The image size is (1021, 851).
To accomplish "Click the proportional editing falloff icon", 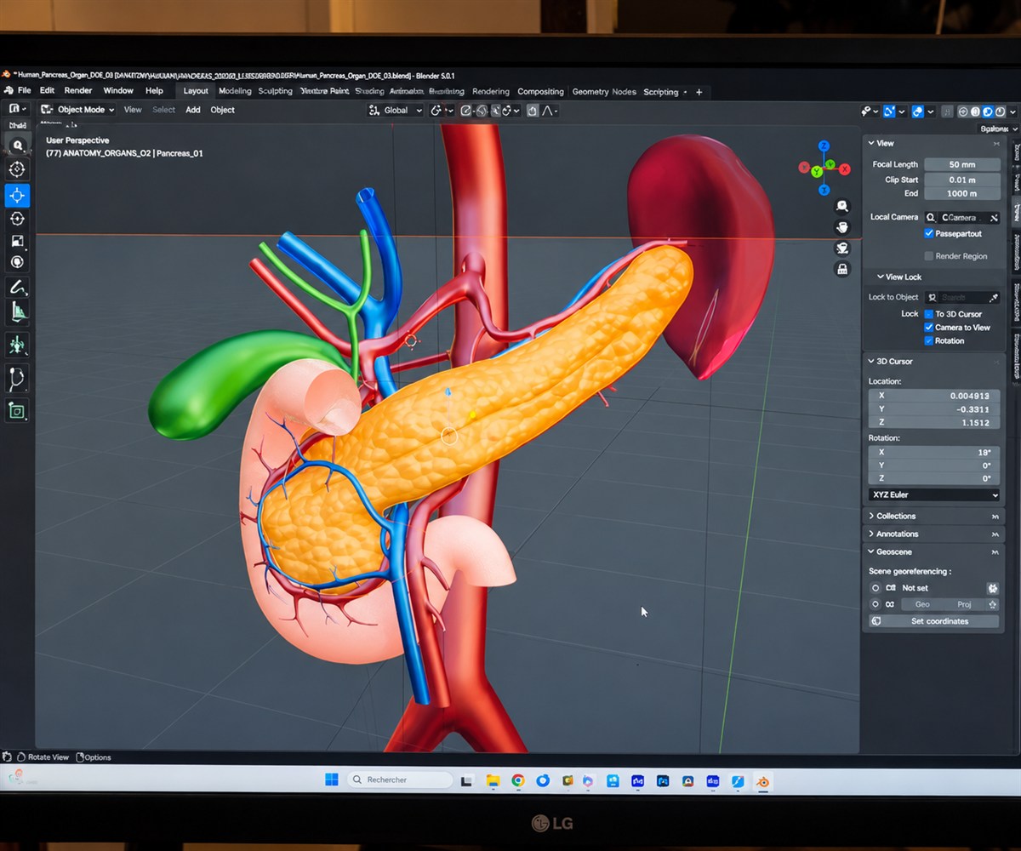I will point(549,111).
